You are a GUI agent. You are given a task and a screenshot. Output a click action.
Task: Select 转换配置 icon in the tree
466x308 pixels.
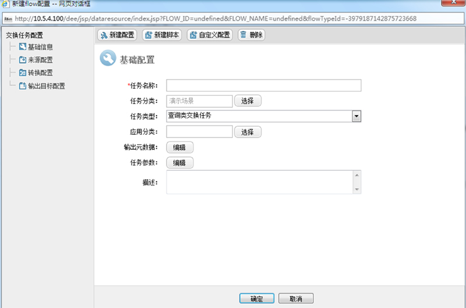pos(23,73)
